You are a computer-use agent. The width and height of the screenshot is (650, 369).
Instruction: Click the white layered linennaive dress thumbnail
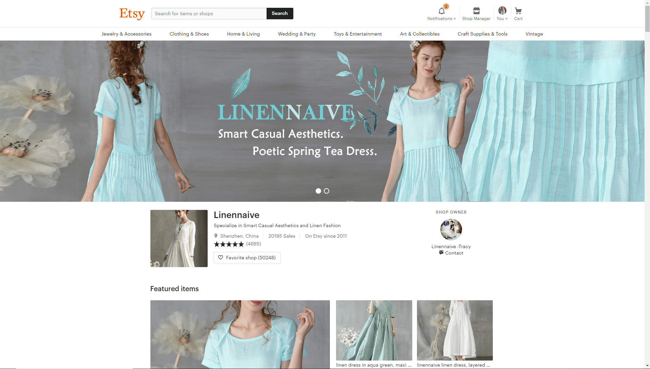455,330
